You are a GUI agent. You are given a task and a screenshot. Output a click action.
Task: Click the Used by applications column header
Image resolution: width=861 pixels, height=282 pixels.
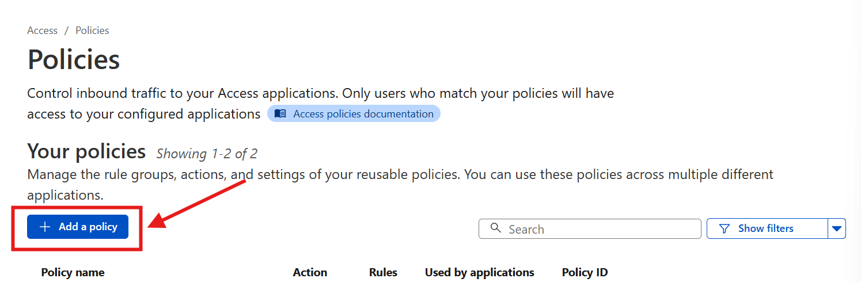pyautogui.click(x=479, y=272)
